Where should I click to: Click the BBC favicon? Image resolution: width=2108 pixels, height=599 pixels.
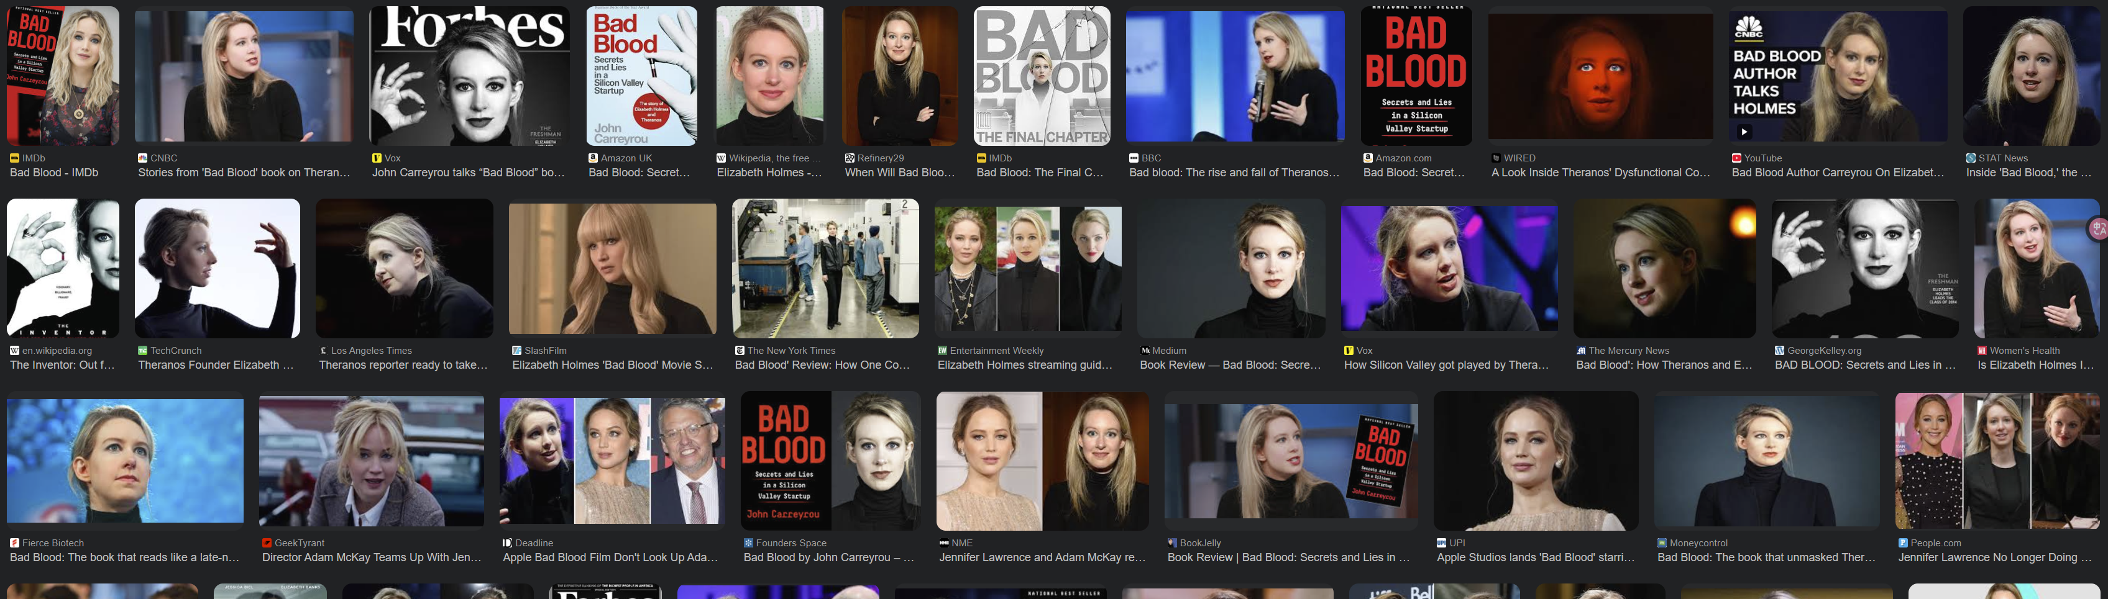click(x=1134, y=158)
